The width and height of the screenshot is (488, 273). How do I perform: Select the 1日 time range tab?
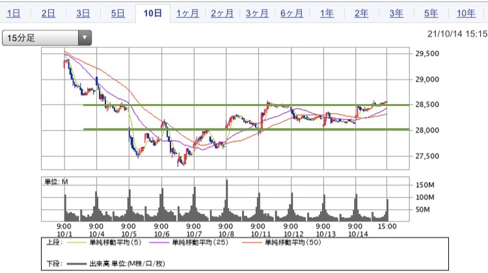click(14, 13)
